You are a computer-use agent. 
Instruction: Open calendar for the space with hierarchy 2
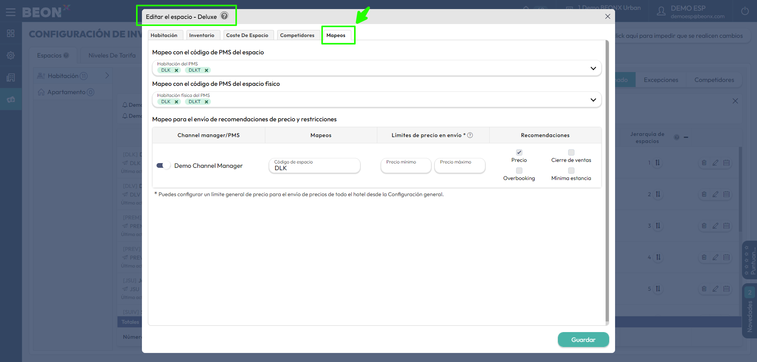pyautogui.click(x=727, y=194)
